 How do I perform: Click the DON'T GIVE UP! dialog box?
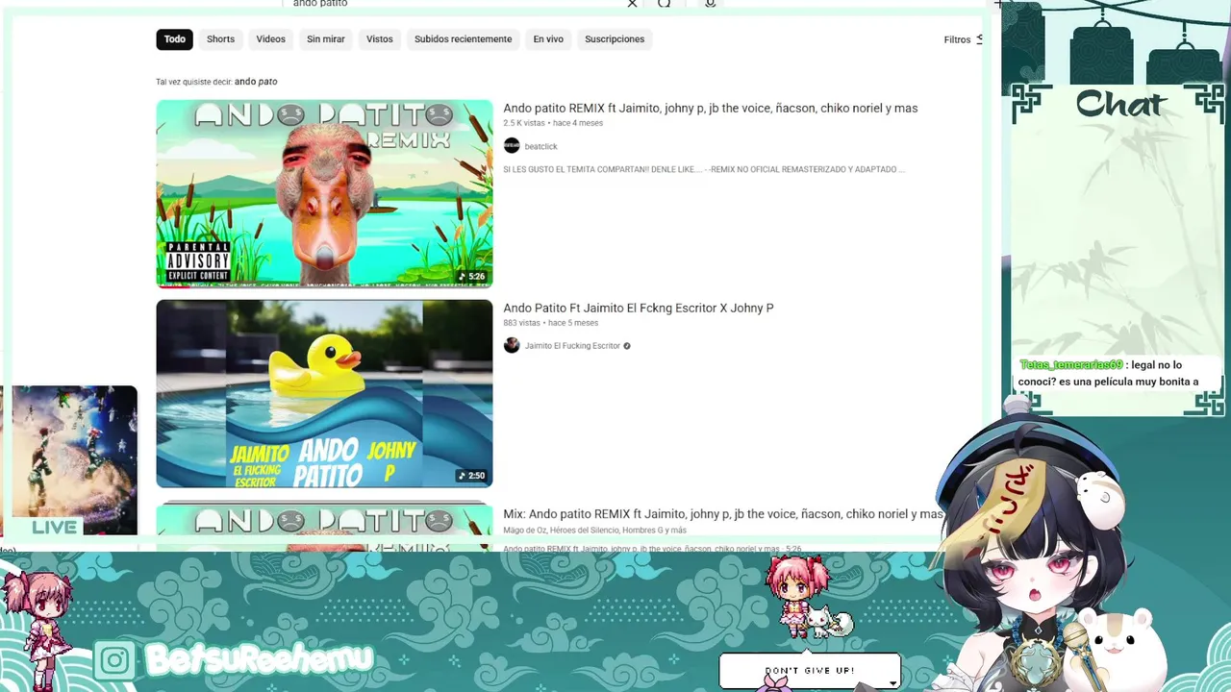(x=810, y=671)
